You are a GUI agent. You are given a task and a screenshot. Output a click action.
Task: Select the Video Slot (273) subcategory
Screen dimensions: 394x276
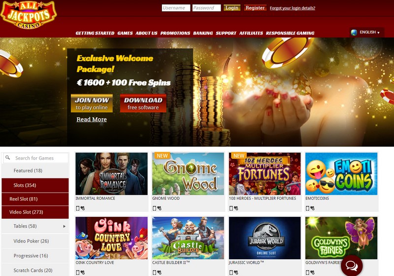[35, 212]
